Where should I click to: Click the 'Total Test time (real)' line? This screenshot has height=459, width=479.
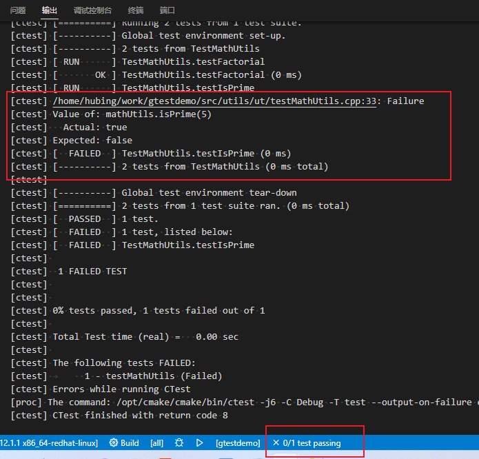pos(124,337)
